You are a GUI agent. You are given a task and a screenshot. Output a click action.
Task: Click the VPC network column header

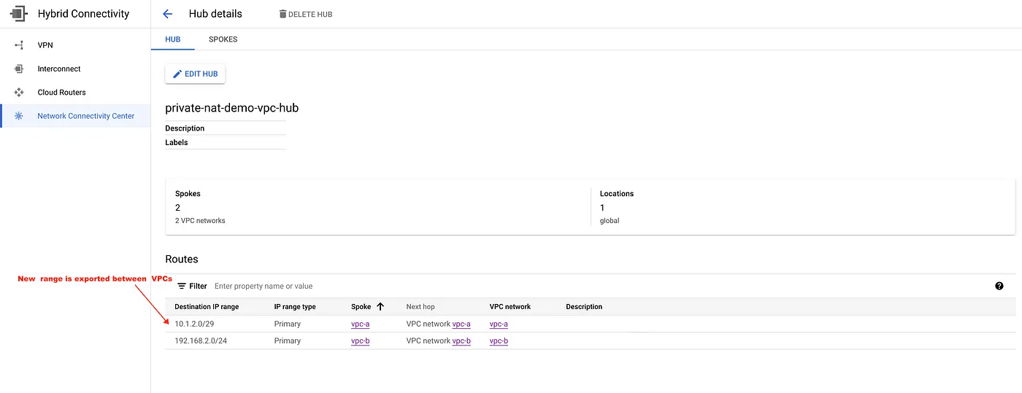[510, 306]
